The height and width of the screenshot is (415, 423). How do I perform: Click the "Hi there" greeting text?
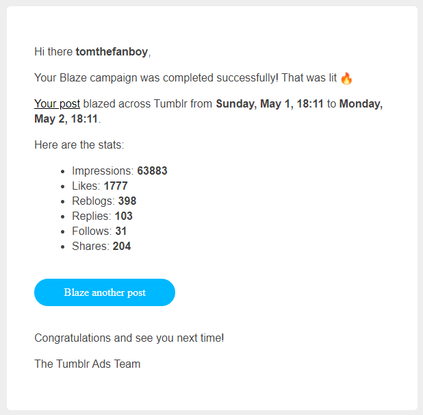[54, 51]
